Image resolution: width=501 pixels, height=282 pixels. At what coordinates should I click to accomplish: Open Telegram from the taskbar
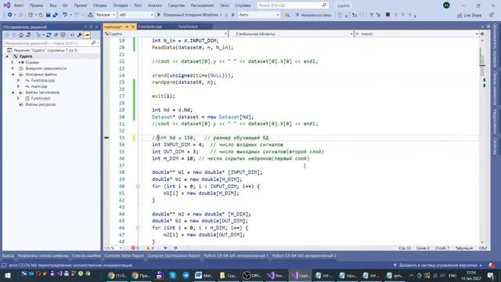tap(186, 275)
